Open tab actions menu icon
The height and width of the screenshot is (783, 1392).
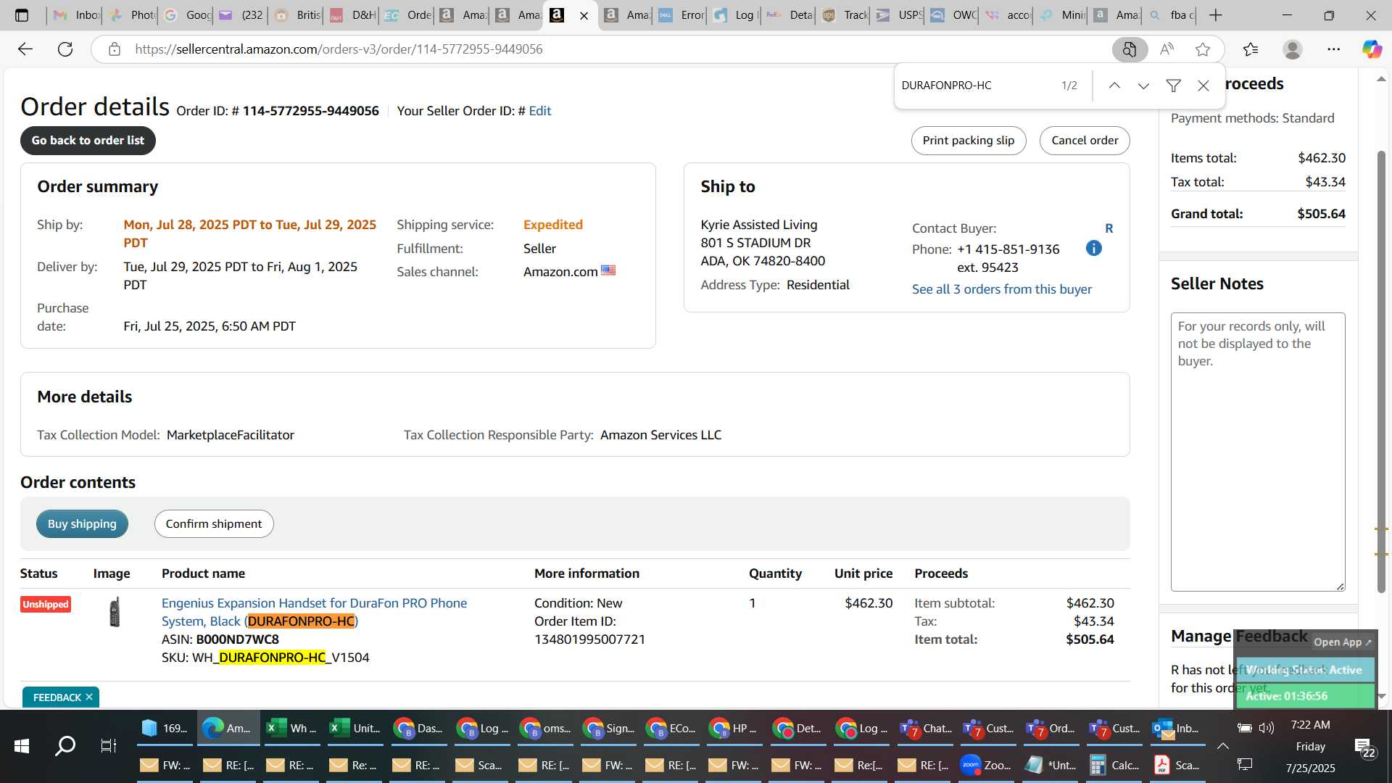point(22,15)
